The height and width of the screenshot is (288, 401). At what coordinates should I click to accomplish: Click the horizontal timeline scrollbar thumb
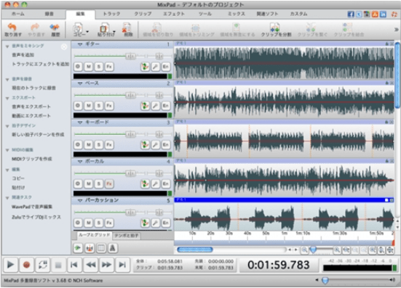click(195, 250)
